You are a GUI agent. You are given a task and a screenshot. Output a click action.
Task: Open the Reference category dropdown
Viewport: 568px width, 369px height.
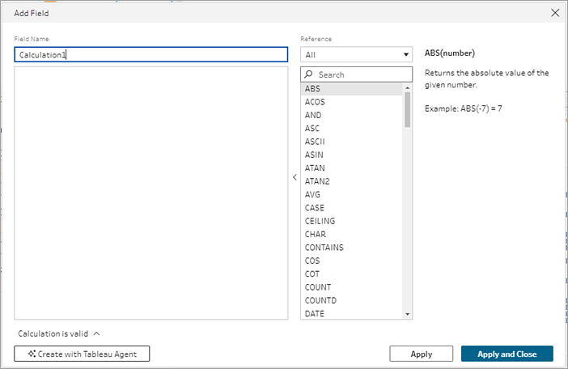(356, 55)
